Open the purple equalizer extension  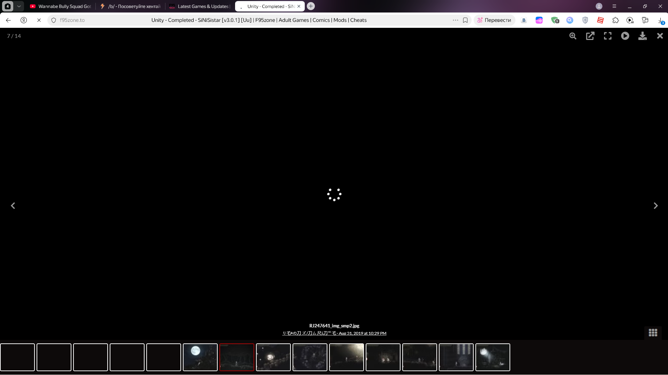click(x=539, y=20)
